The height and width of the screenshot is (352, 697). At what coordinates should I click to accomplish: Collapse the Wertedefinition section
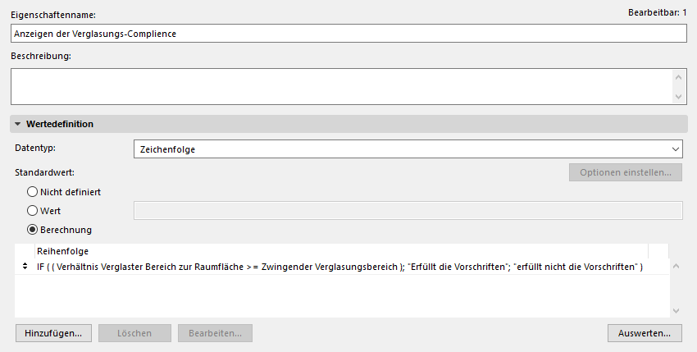pyautogui.click(x=19, y=124)
